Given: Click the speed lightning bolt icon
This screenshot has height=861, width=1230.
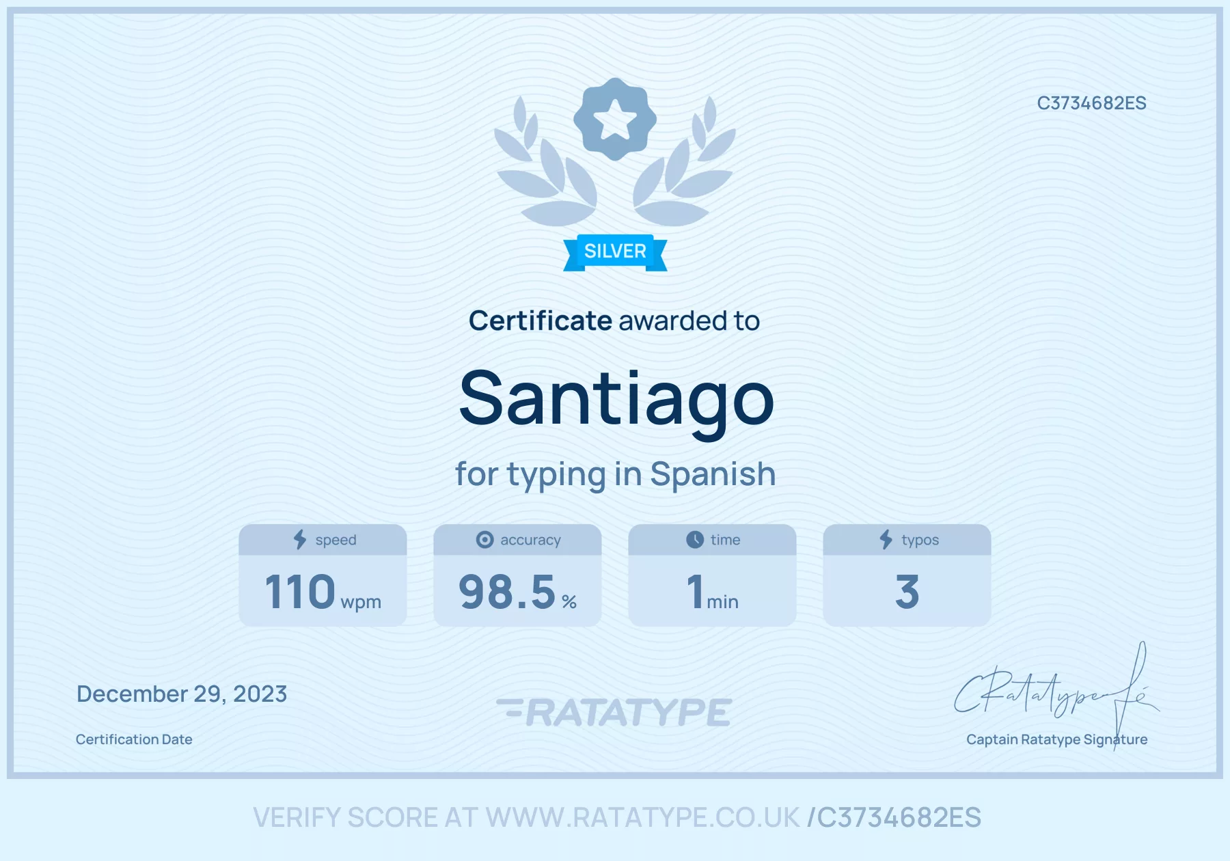Looking at the screenshot, I should tap(300, 540).
